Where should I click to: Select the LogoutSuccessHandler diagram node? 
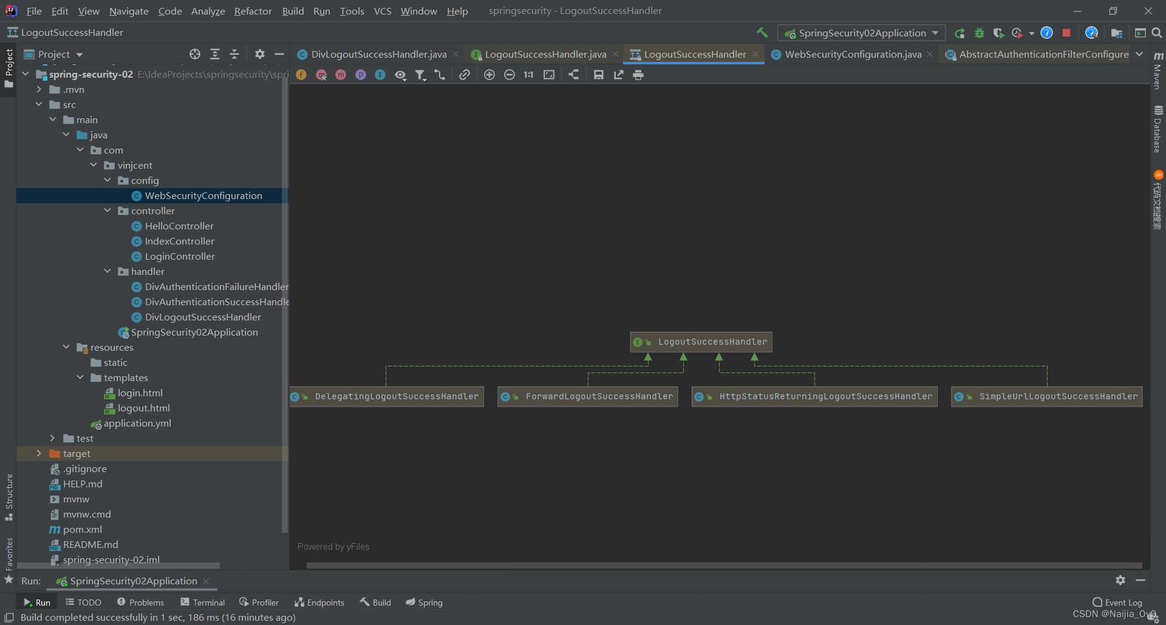pos(701,342)
